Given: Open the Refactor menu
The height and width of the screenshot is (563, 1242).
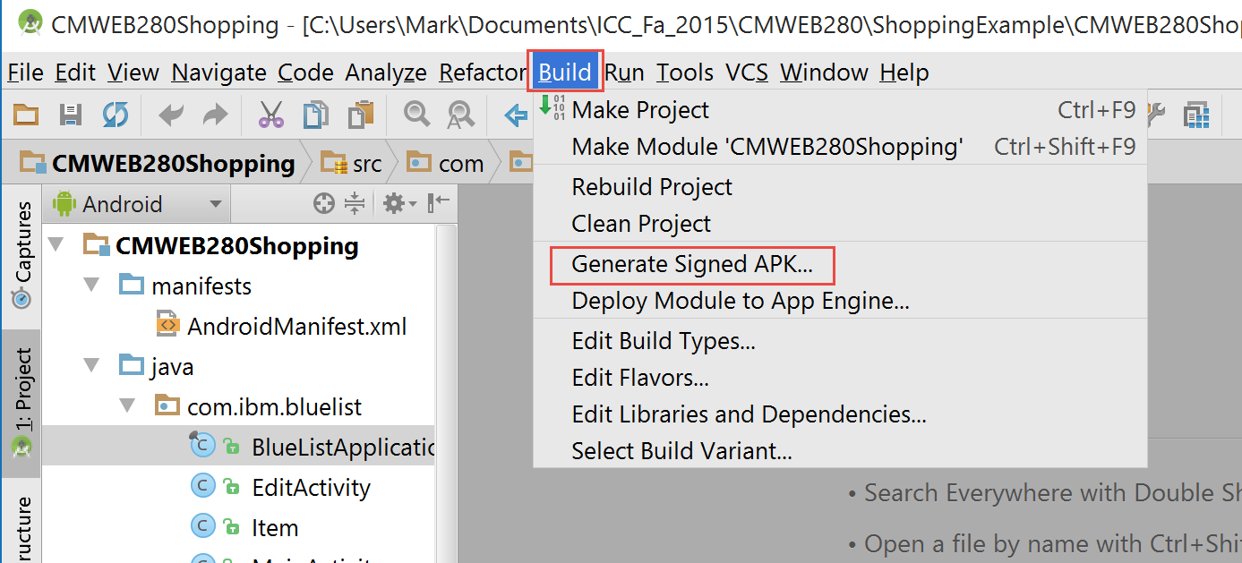Looking at the screenshot, I should pyautogui.click(x=482, y=73).
